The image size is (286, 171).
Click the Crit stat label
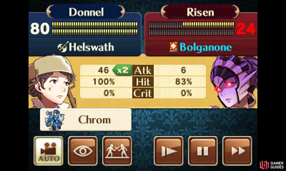coord(143,93)
